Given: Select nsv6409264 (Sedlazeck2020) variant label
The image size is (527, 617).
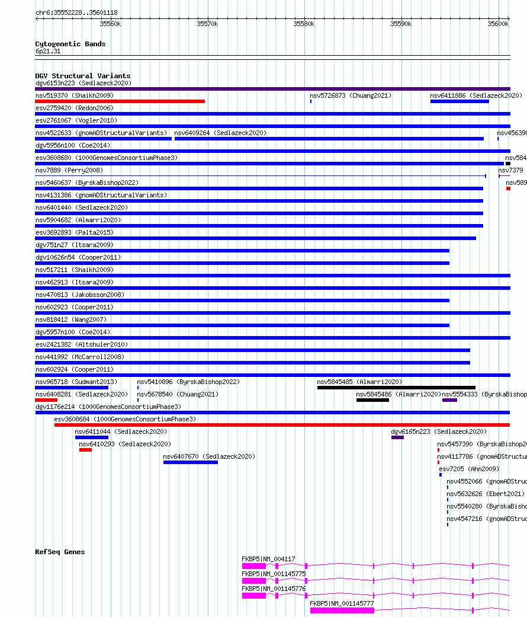Looking at the screenshot, I should click(x=220, y=133).
